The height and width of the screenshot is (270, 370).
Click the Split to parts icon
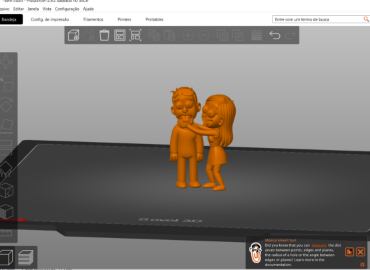coord(238,35)
